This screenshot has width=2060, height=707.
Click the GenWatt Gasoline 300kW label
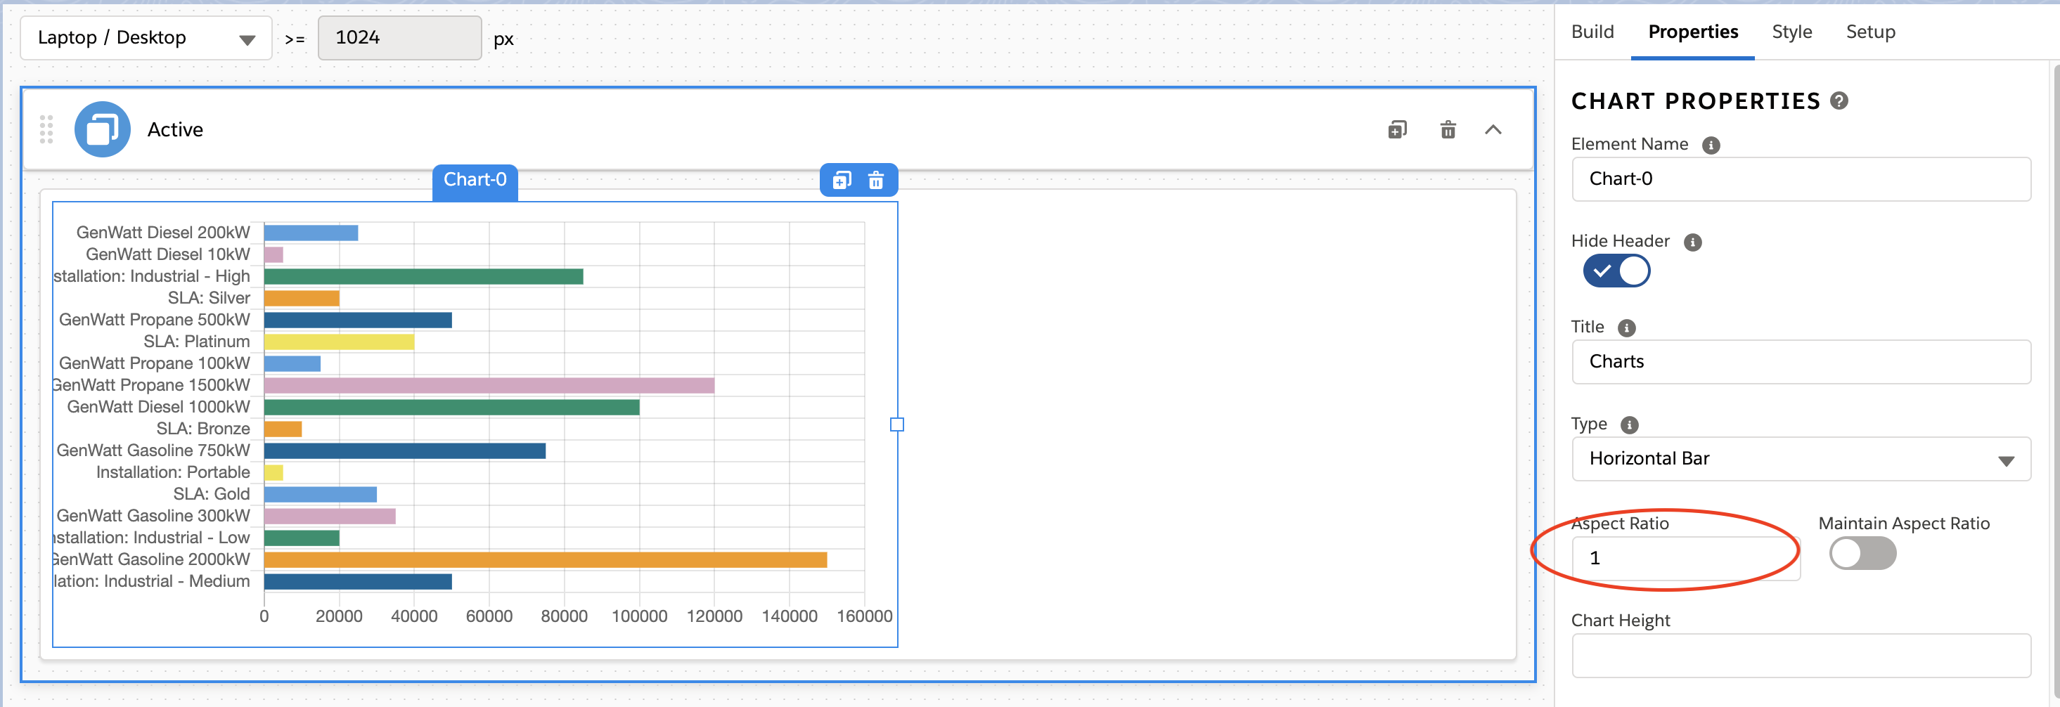coord(153,516)
